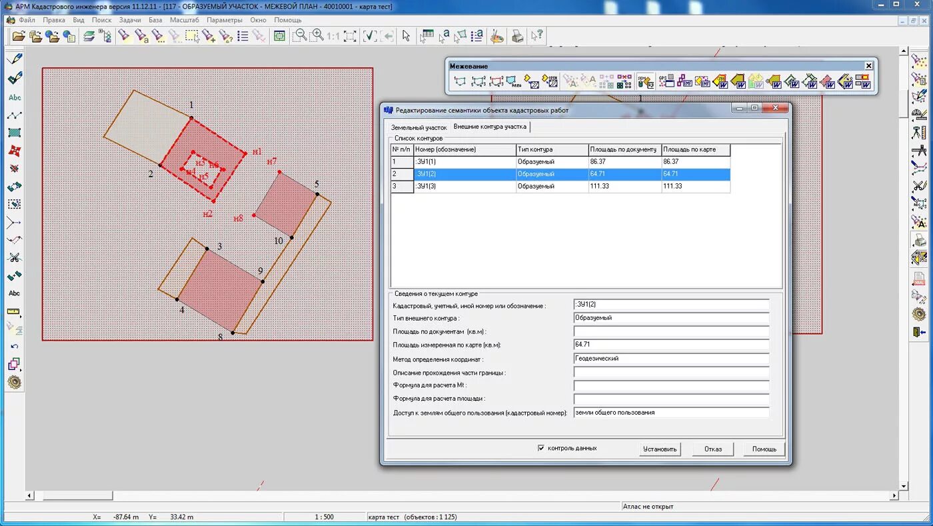Open the Файл menu
The height and width of the screenshot is (526, 933).
tap(27, 20)
